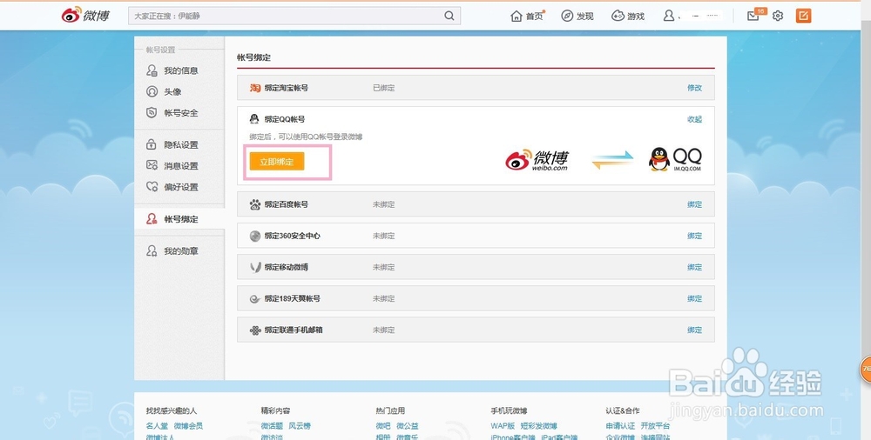Open 隐私设置 privacy settings

[180, 145]
